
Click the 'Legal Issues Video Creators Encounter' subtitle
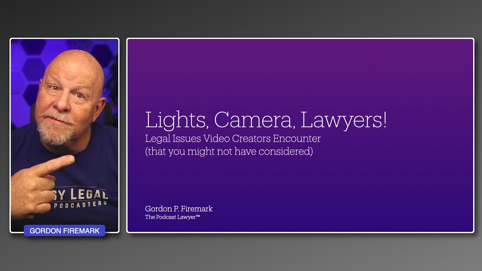(x=233, y=139)
